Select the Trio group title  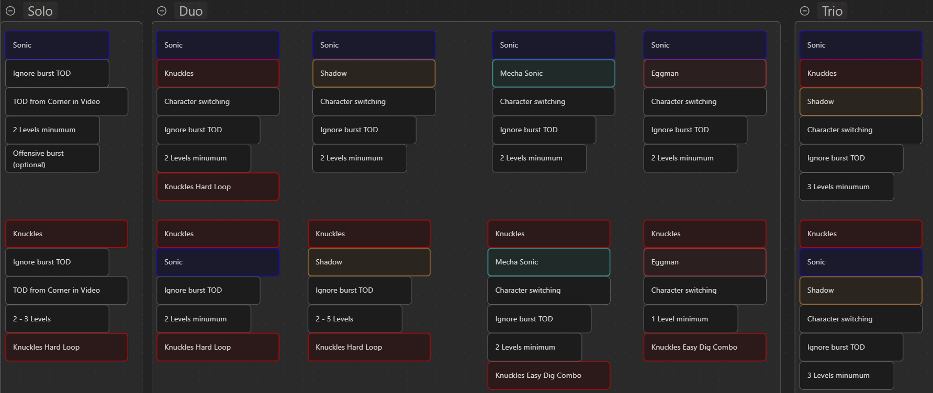[832, 11]
